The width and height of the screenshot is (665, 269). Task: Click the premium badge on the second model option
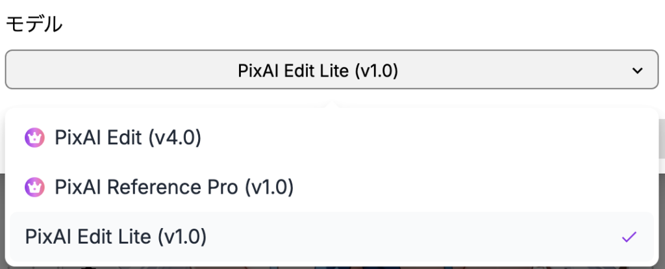[34, 188]
